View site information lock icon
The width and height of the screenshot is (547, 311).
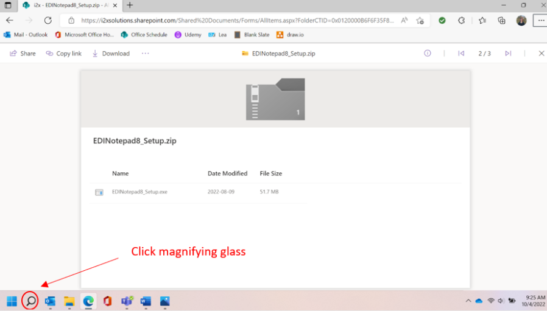(x=71, y=20)
